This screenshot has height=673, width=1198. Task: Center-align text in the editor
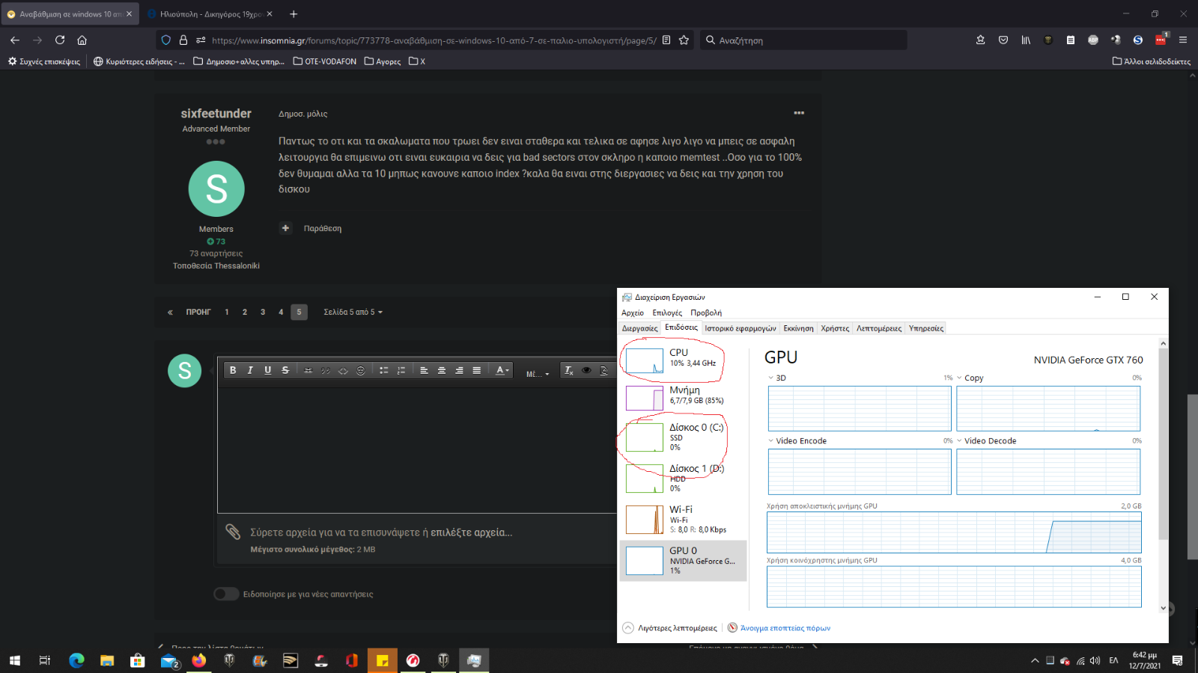tap(442, 370)
